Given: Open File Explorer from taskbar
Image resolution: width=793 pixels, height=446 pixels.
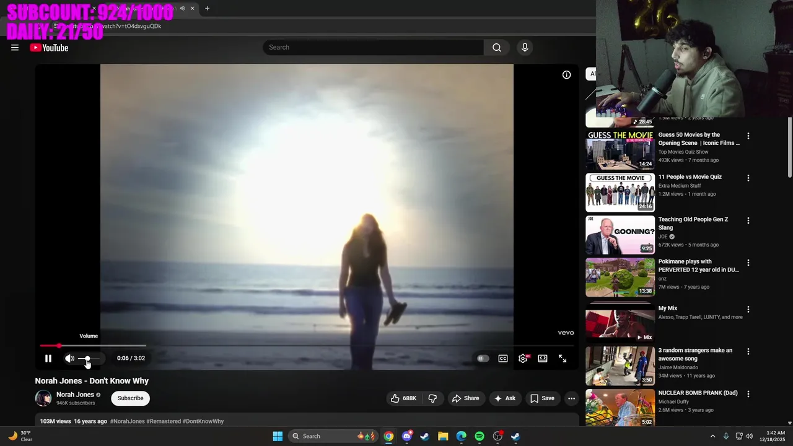Looking at the screenshot, I should pyautogui.click(x=443, y=436).
